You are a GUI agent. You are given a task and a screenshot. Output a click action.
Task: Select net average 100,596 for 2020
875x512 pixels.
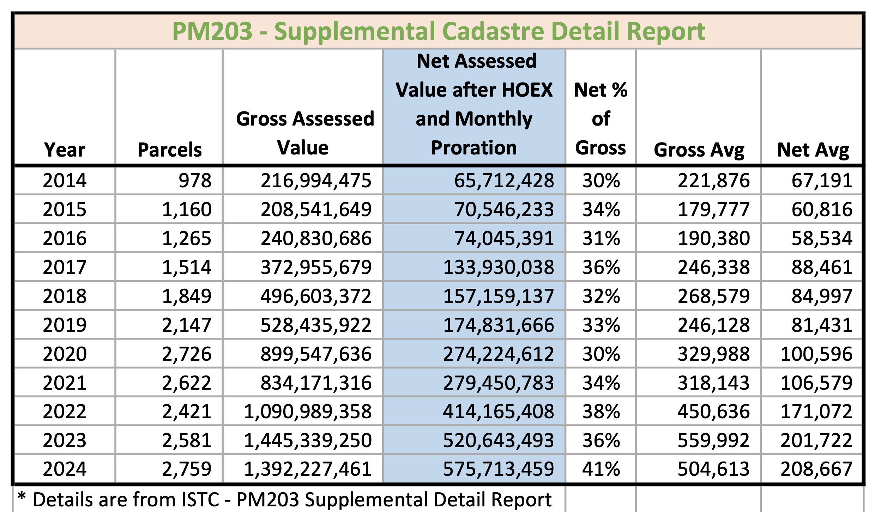[816, 354]
